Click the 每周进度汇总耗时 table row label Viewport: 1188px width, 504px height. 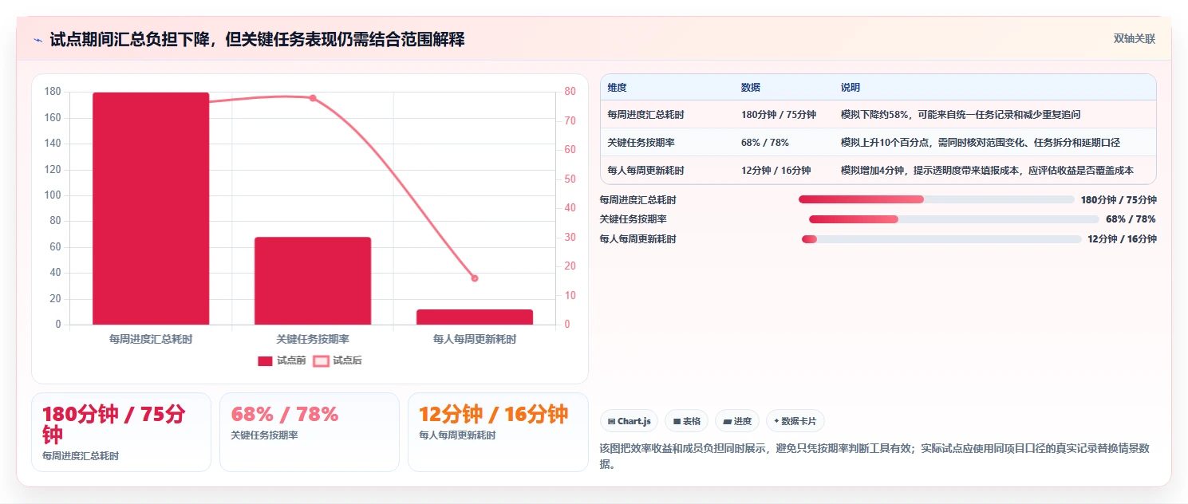(645, 115)
